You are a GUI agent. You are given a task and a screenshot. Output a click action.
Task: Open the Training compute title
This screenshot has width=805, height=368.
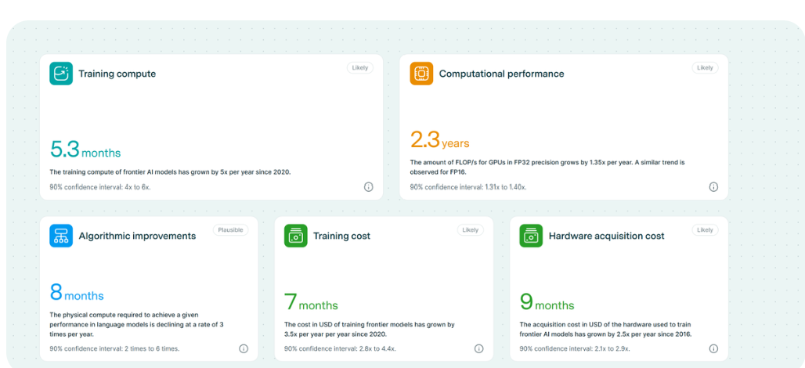pyautogui.click(x=117, y=74)
